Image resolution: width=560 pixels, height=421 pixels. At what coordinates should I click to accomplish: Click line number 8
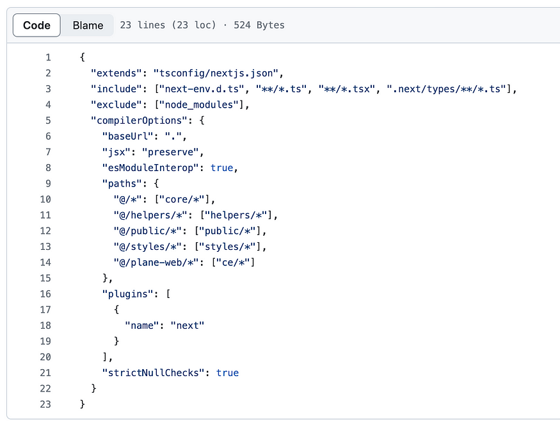click(x=48, y=168)
